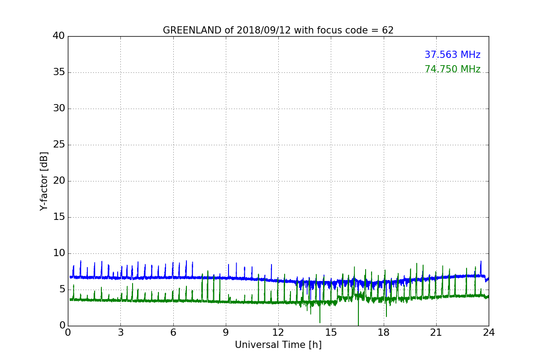Click the Universal Time [h] axis label
The width and height of the screenshot is (543, 362).
(x=278, y=345)
